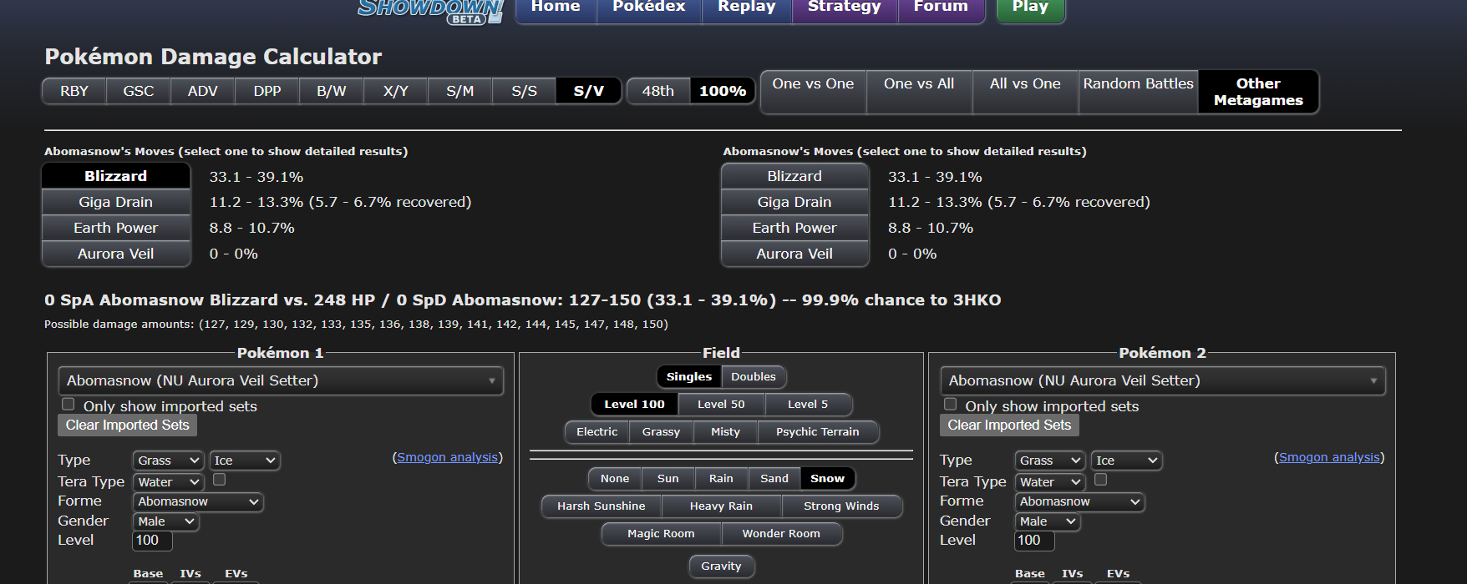Tick Pokémon 2 only show imported sets
The image size is (1467, 584).
coord(951,404)
